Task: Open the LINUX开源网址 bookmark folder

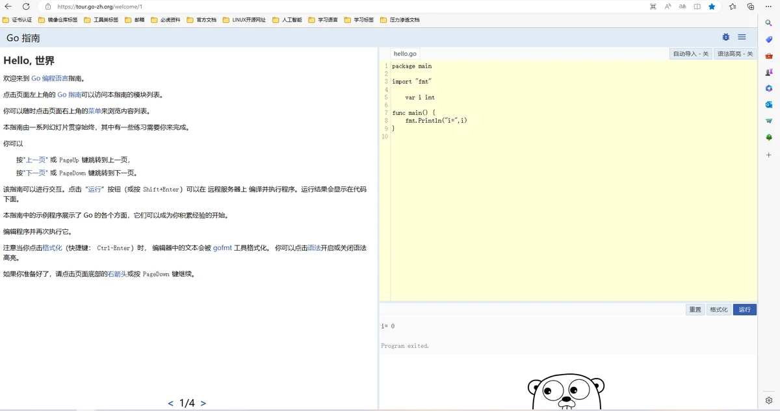Action: tap(244, 20)
